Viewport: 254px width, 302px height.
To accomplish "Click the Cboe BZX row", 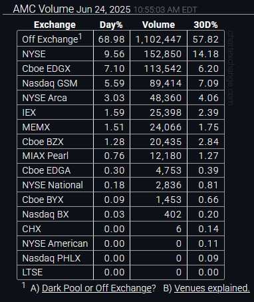I will [x=121, y=142].
